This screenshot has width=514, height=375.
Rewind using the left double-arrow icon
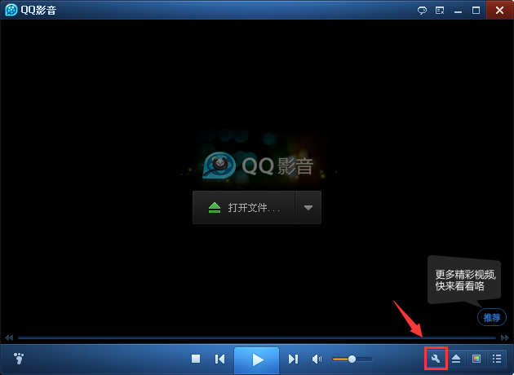(9, 337)
